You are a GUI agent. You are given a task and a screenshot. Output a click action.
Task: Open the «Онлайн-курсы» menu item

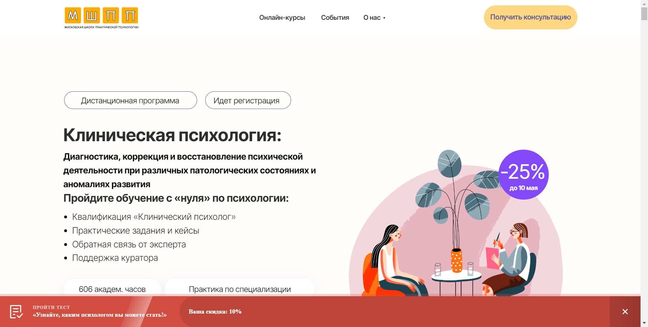(x=283, y=17)
